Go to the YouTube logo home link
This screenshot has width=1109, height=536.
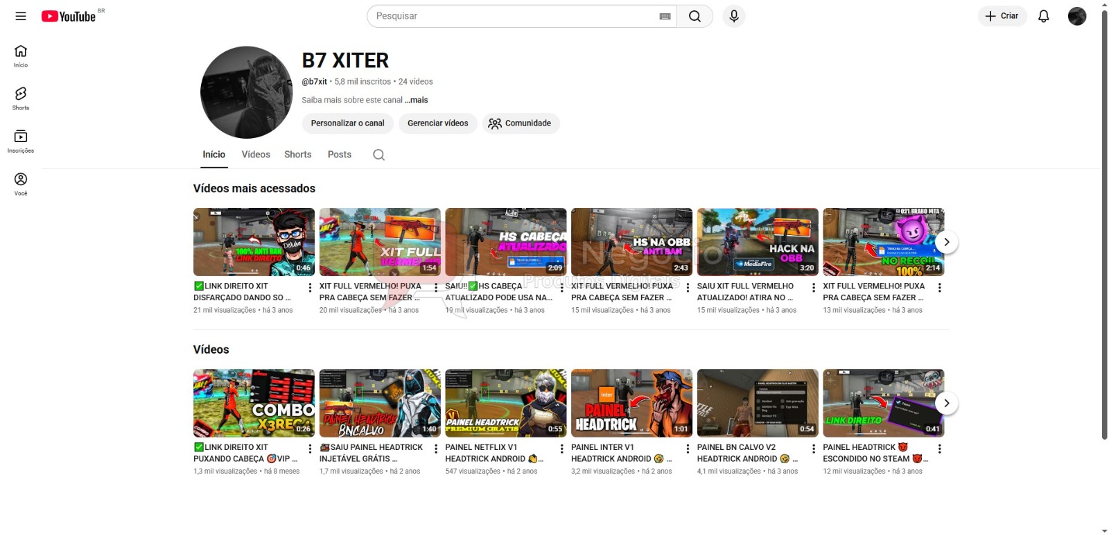tap(69, 16)
